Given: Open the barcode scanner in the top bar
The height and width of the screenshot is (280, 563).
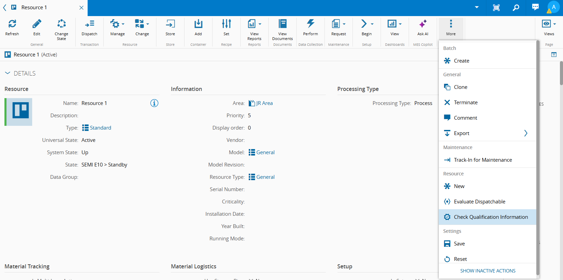Looking at the screenshot, I should 496,8.
